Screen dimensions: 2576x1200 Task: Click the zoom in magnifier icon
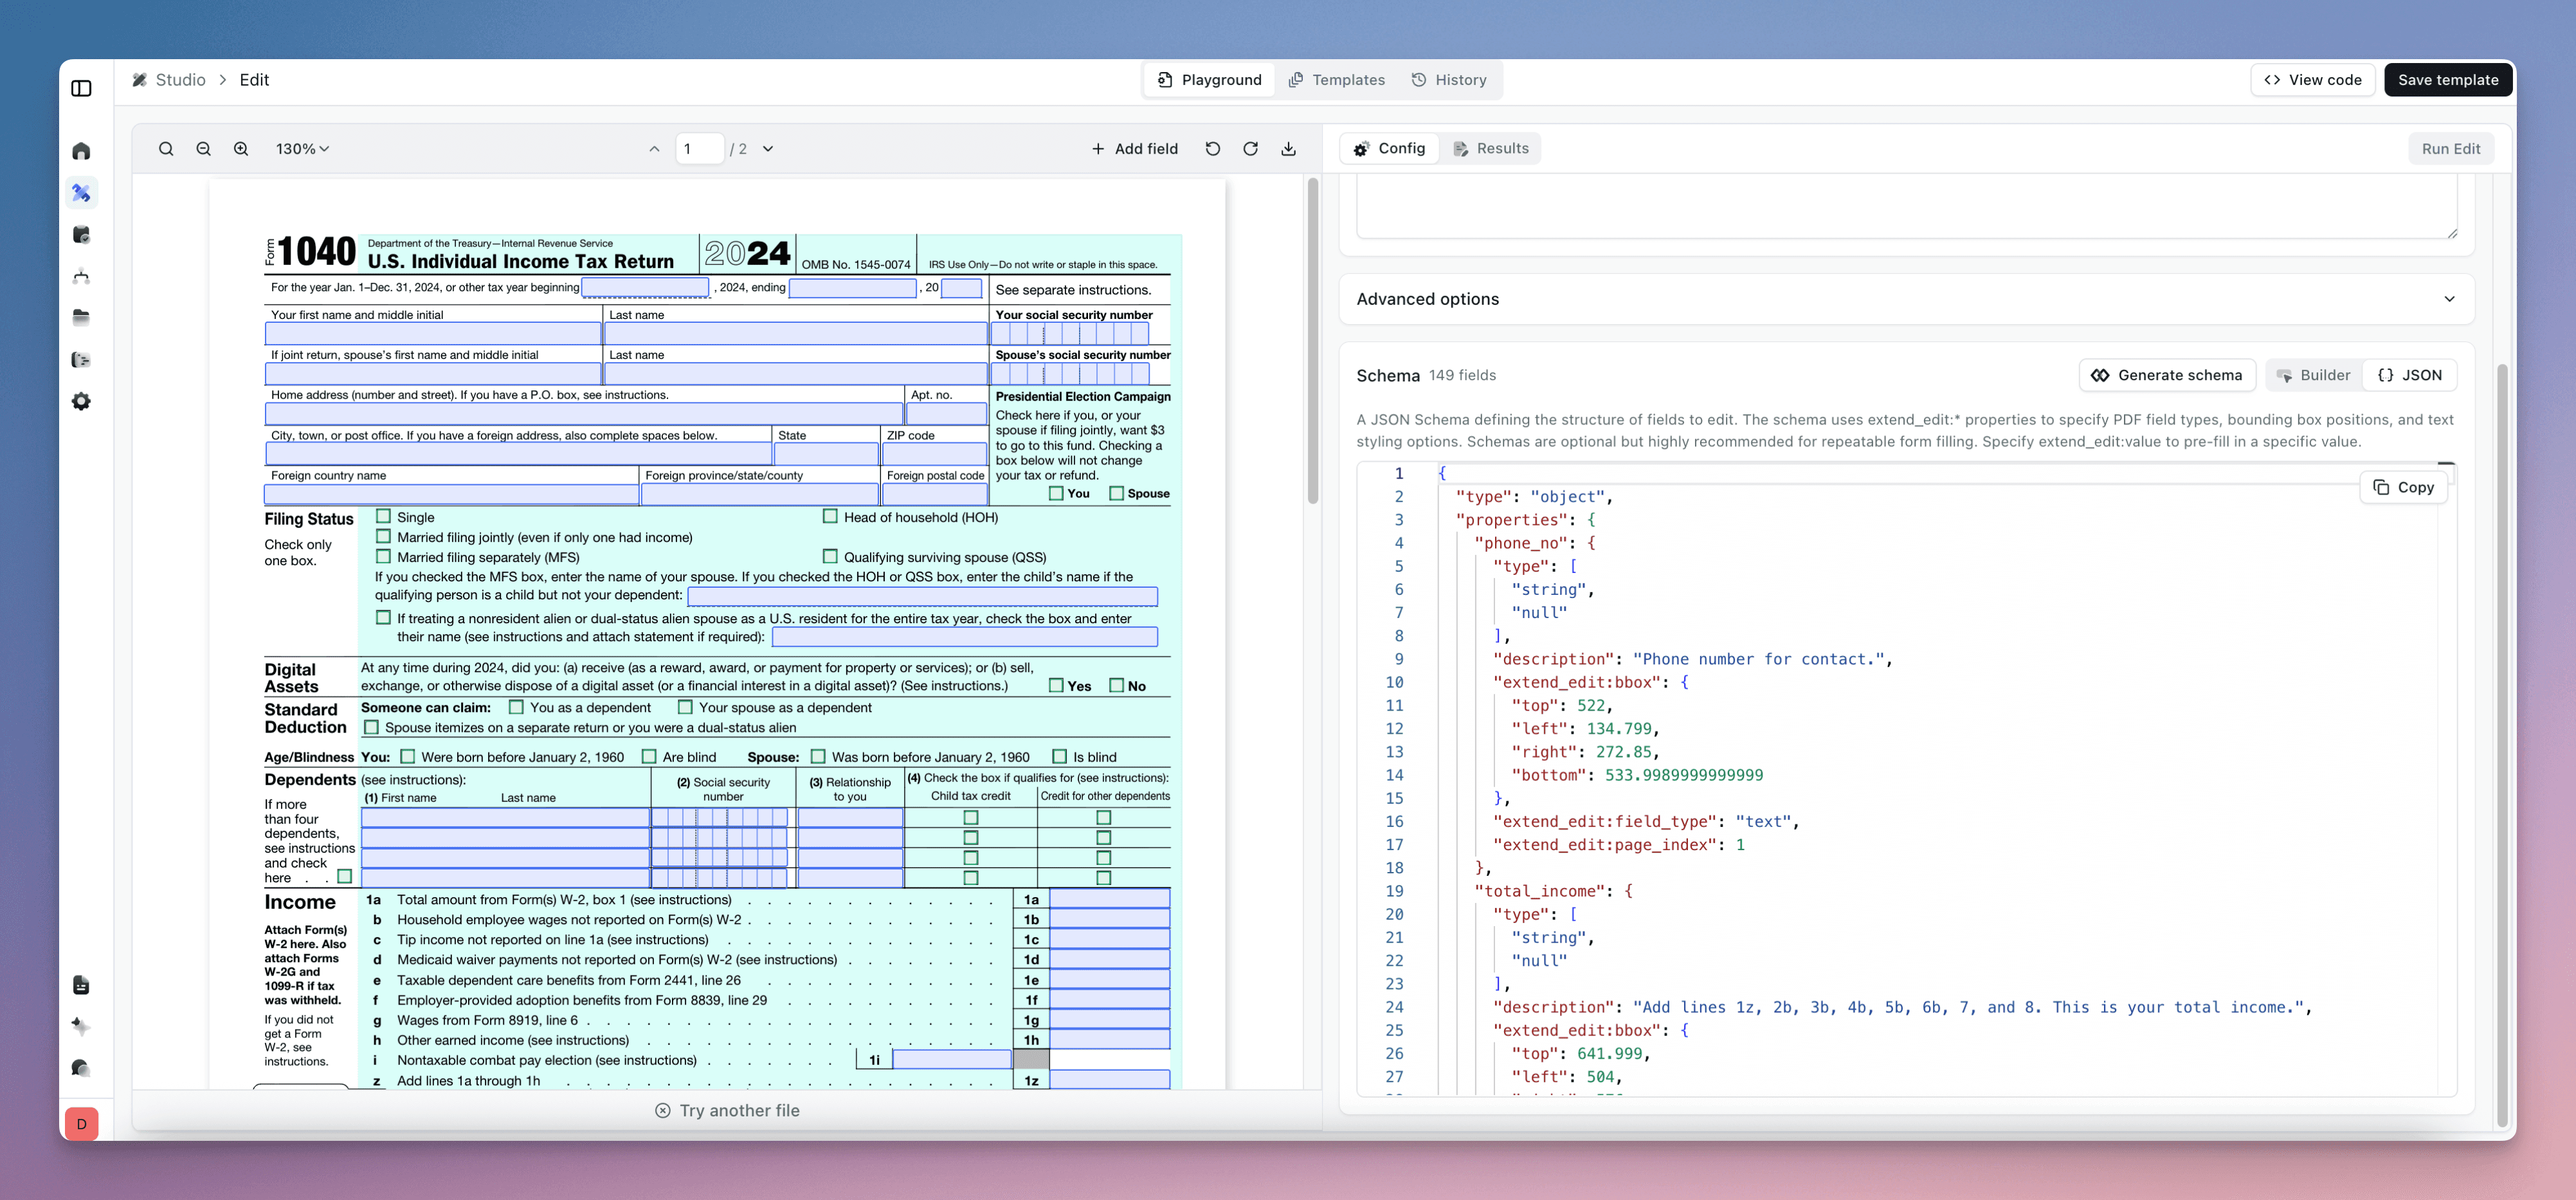tap(241, 149)
